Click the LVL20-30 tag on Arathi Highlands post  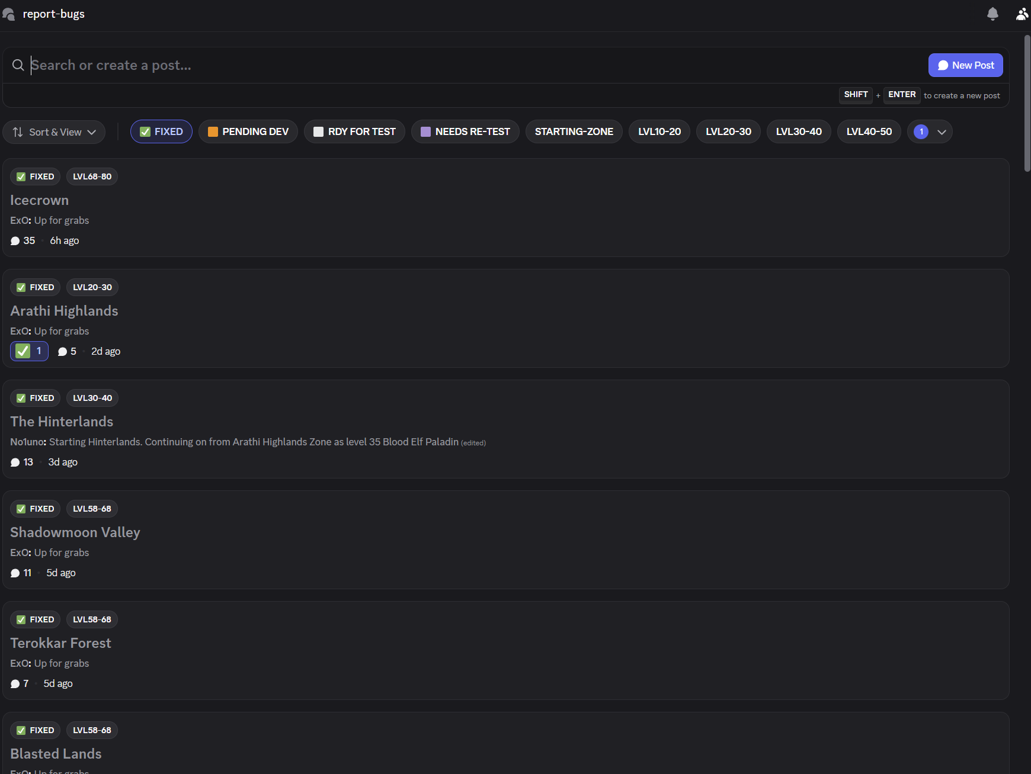[x=92, y=287]
